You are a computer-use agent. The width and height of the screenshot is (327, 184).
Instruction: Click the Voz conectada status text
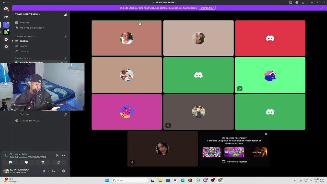[x=19, y=154]
